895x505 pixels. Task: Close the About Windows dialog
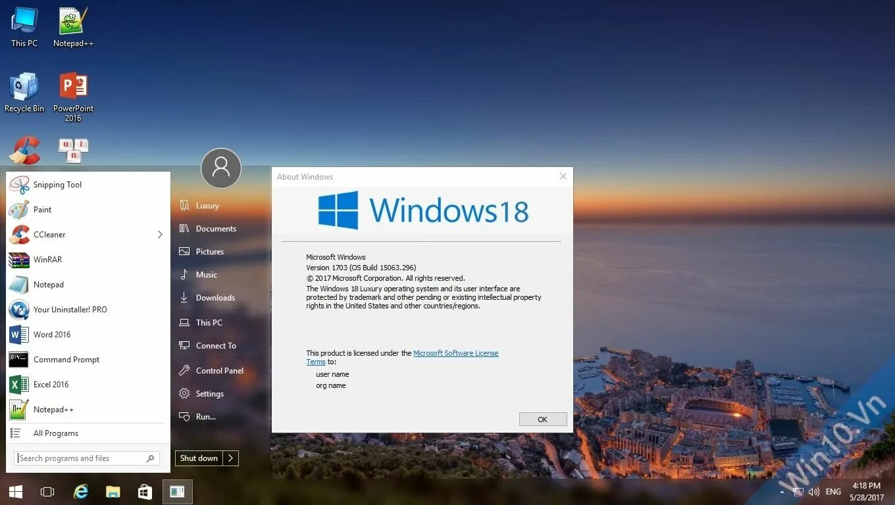coord(563,176)
